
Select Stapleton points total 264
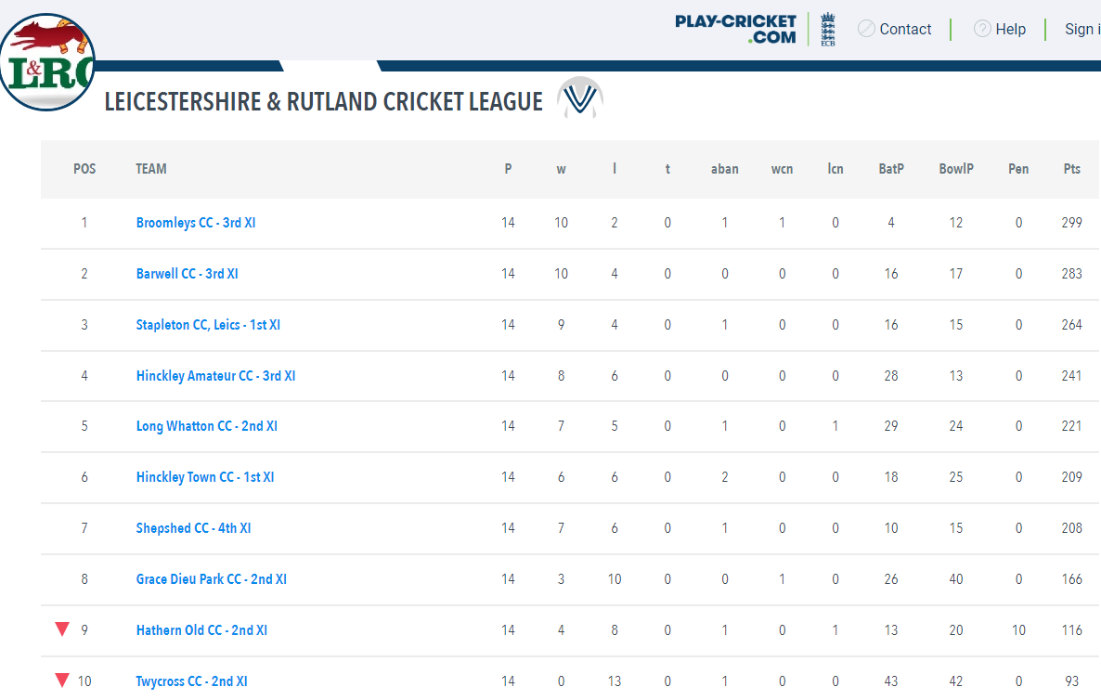(1071, 325)
